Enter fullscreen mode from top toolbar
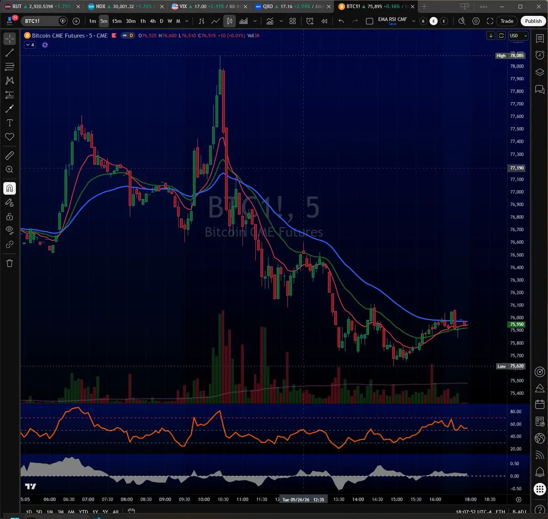Image resolution: width=548 pixels, height=519 pixels. click(x=490, y=21)
